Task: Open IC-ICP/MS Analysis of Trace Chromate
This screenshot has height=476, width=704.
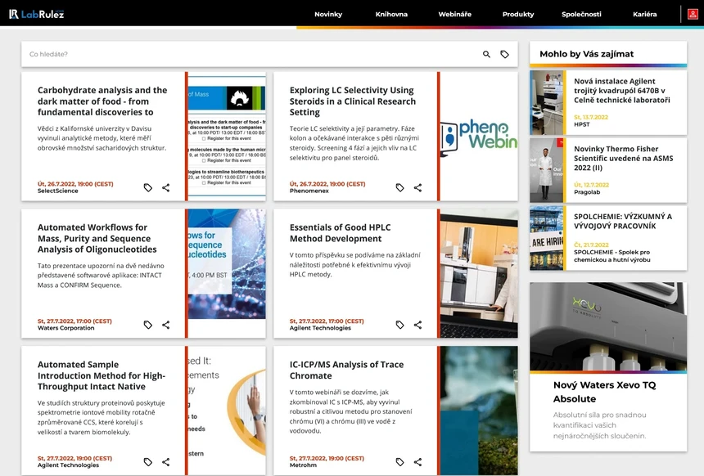Action: tap(346, 370)
